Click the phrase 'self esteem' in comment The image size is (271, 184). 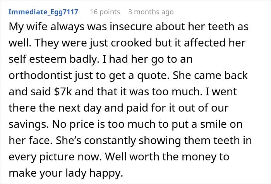click(x=38, y=59)
